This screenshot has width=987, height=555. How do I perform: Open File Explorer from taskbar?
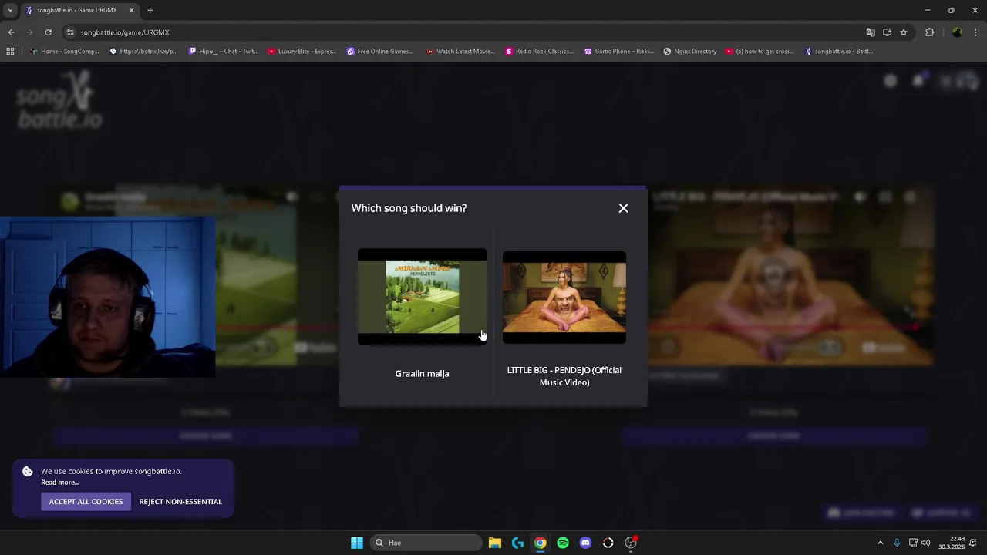point(495,543)
